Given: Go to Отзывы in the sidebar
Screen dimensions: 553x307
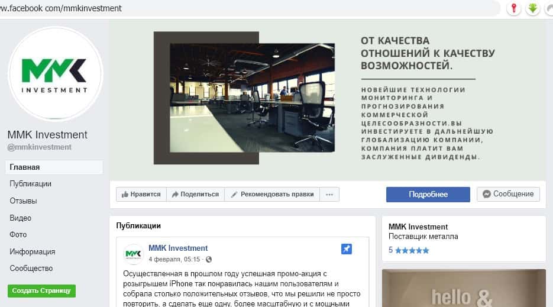Looking at the screenshot, I should [x=23, y=201].
